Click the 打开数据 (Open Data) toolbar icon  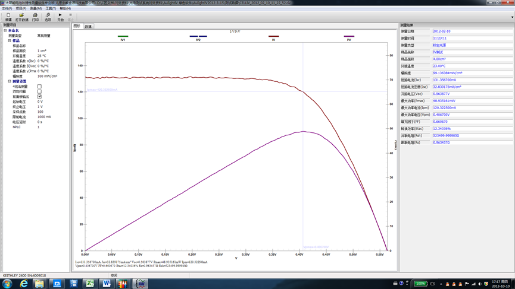pyautogui.click(x=21, y=17)
